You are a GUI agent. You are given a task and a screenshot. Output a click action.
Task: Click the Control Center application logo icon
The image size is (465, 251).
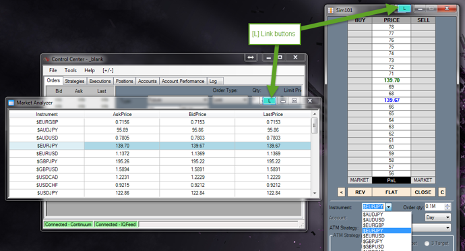coord(46,59)
